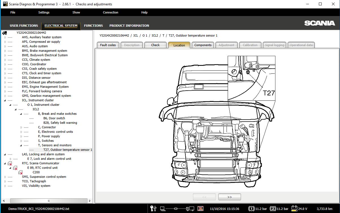Click the battery voltage icon
The height and width of the screenshot is (213, 340).
pyautogui.click(x=294, y=208)
